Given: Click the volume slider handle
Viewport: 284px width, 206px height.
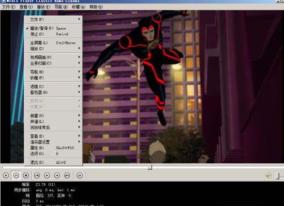Looking at the screenshot, I should pyautogui.click(x=278, y=175).
